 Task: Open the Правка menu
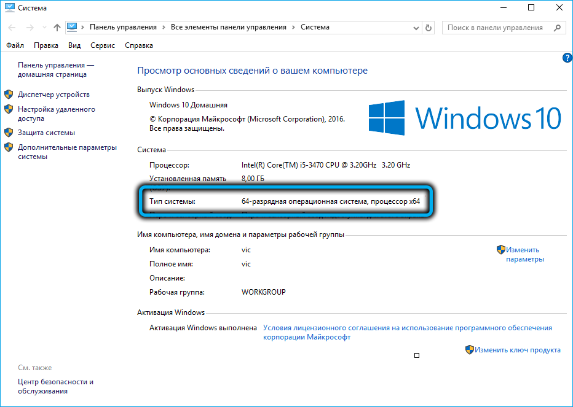tap(46, 45)
